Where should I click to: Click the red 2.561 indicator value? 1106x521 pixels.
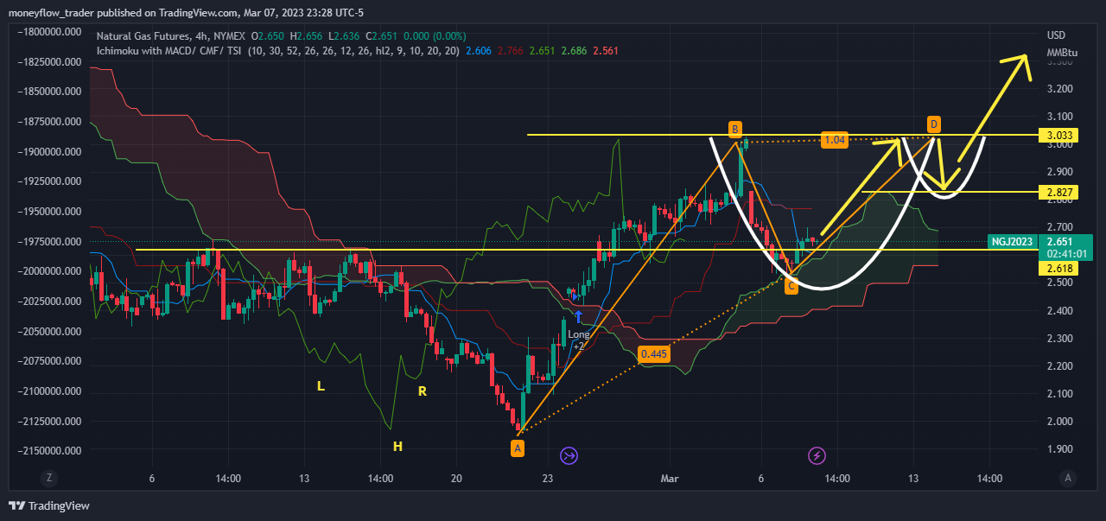click(x=607, y=51)
